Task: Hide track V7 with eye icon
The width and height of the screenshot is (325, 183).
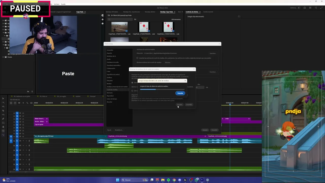Action: [23, 119]
